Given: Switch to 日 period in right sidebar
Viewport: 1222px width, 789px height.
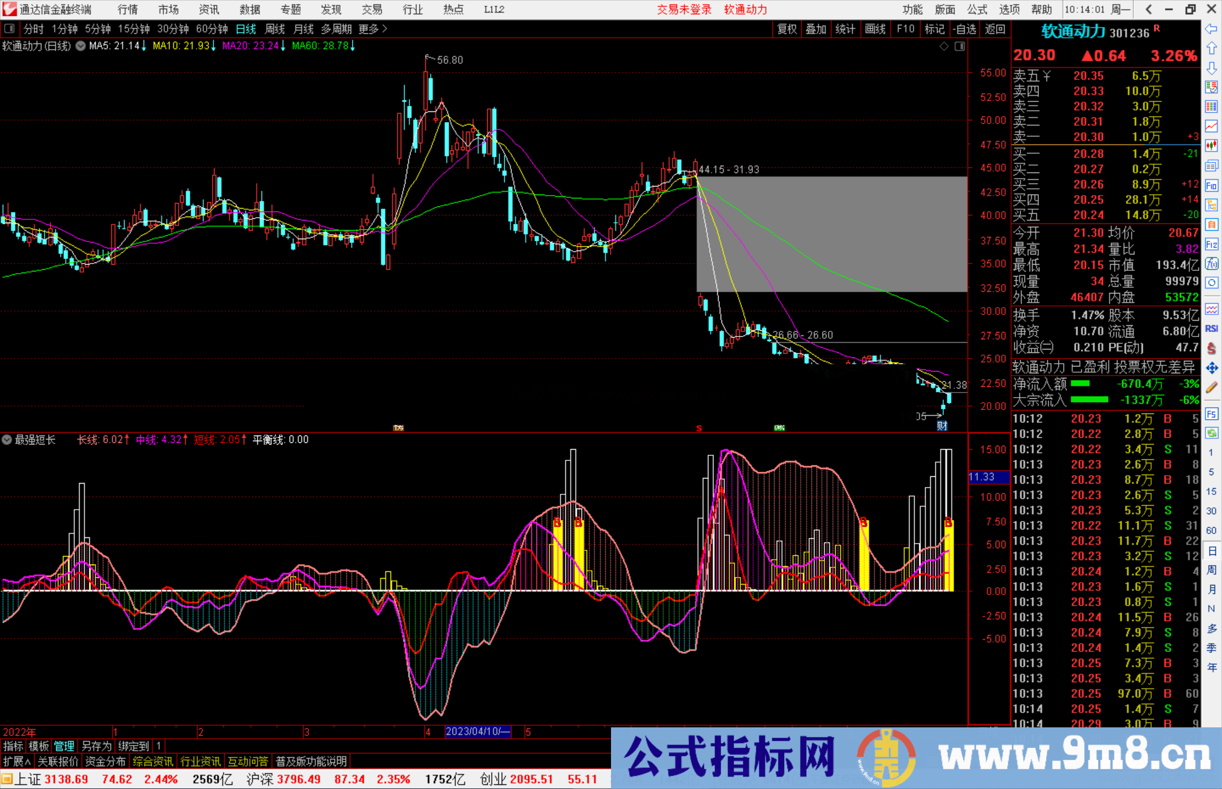Looking at the screenshot, I should tap(1211, 550).
